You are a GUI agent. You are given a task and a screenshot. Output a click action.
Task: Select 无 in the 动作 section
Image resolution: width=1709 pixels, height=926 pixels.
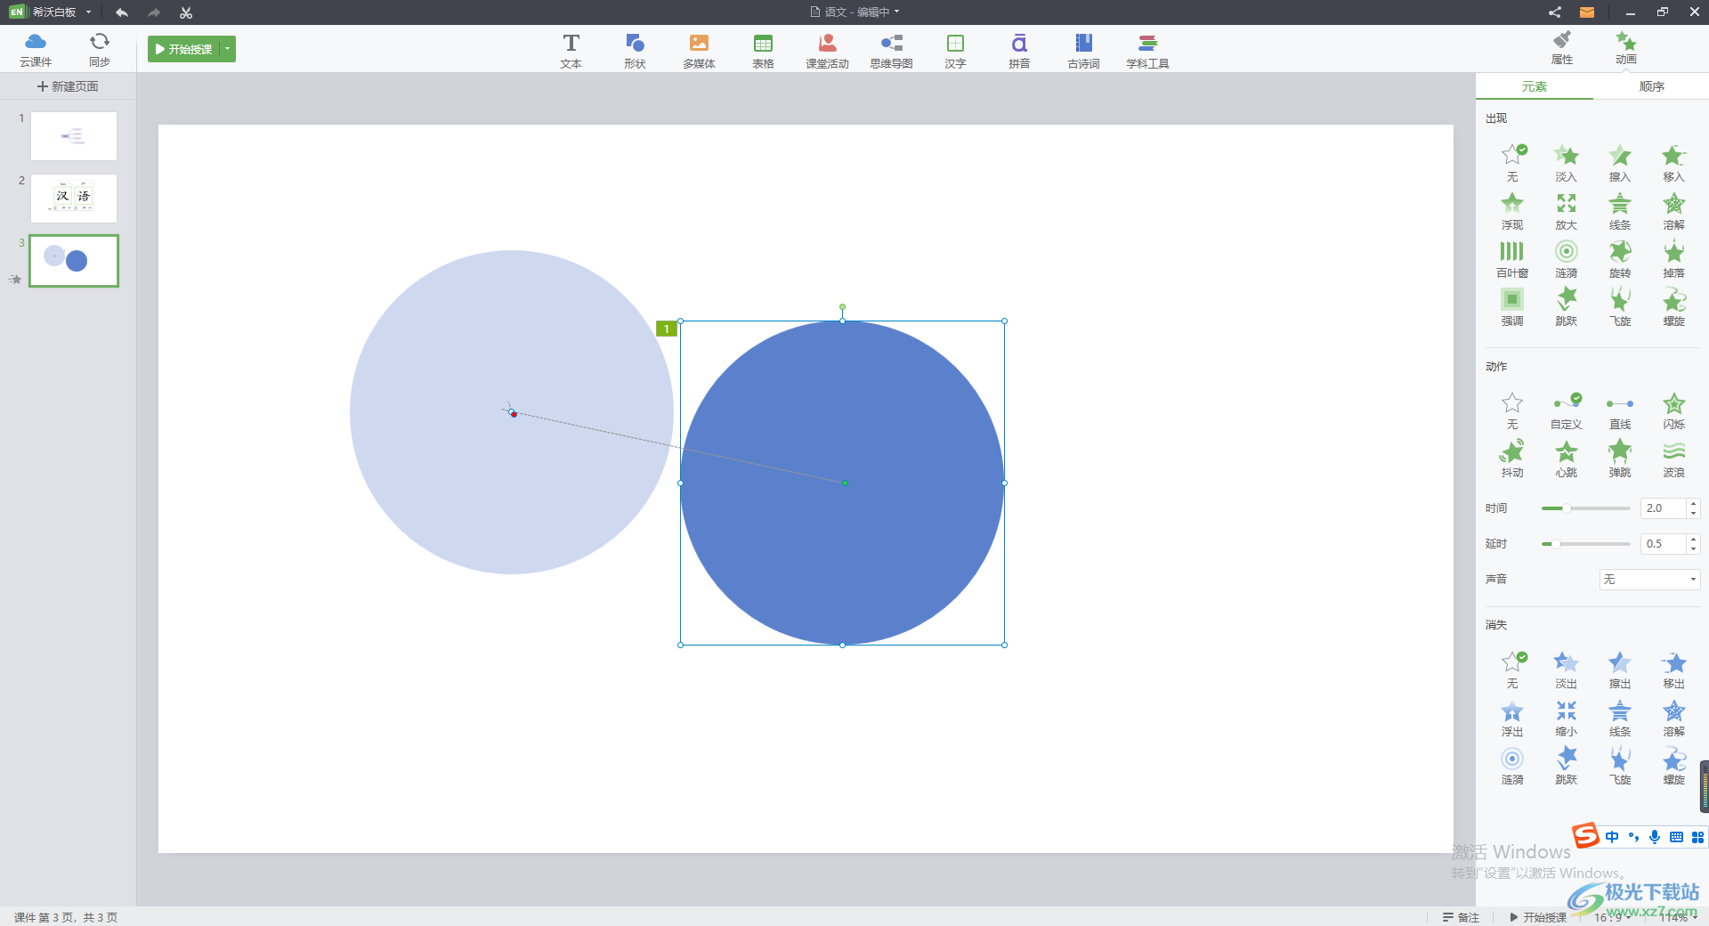click(1512, 410)
